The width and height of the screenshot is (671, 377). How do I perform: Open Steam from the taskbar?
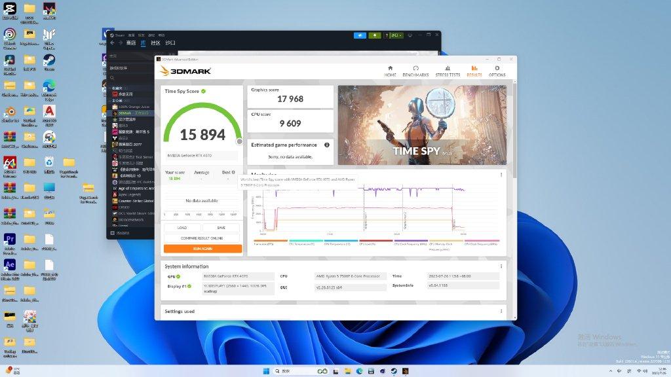(394, 370)
